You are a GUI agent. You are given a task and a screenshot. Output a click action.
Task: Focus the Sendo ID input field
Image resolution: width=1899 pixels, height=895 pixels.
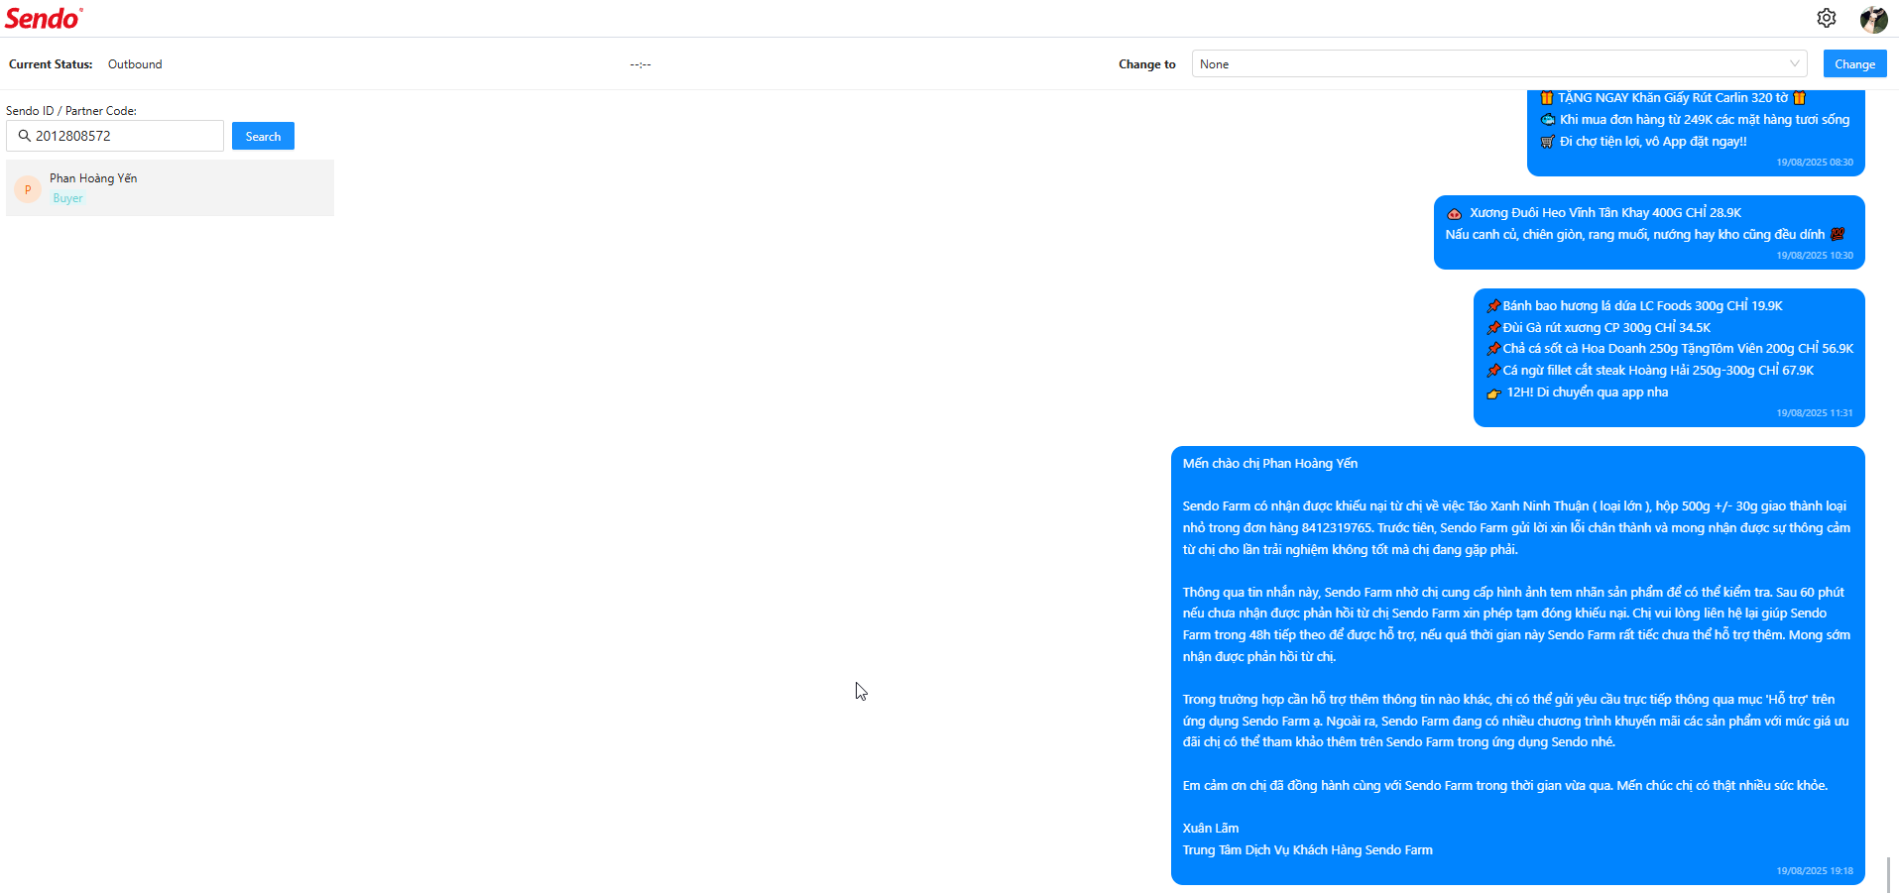click(115, 136)
